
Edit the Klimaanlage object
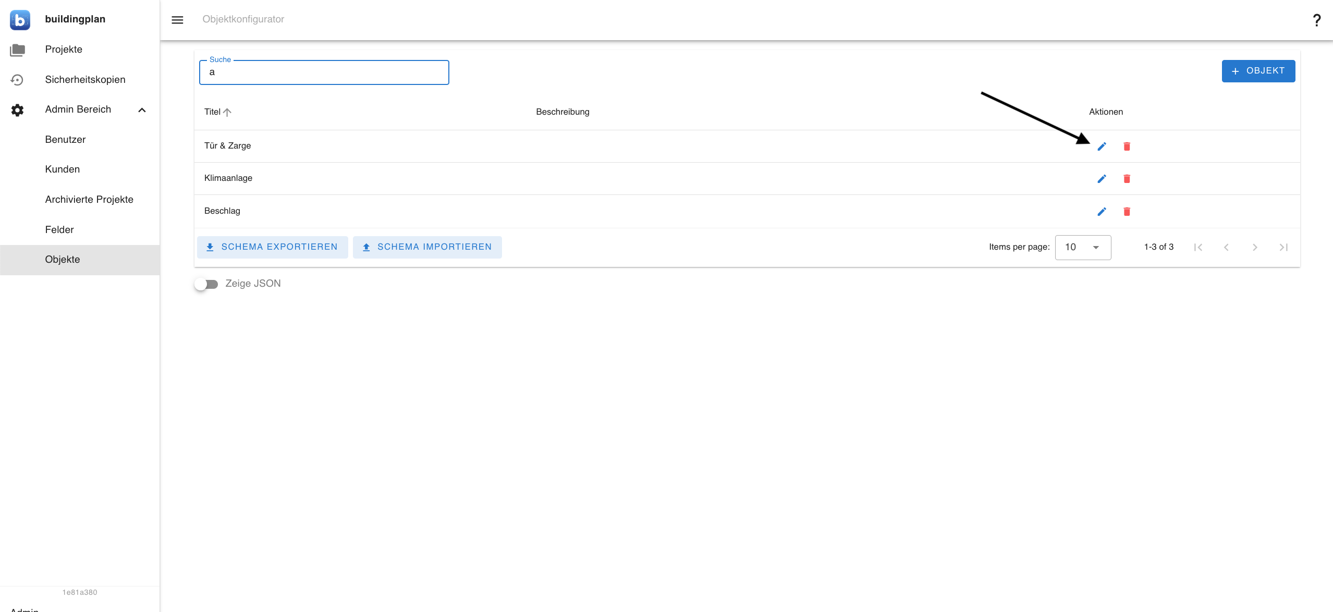[1102, 179]
